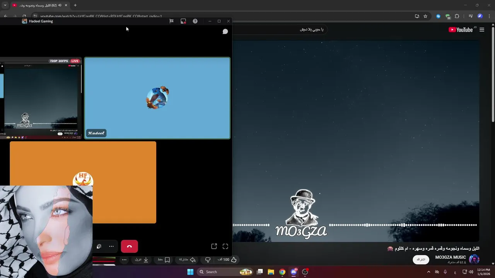Click the YouTube page vertical scrollbar
The height and width of the screenshot is (278, 495).
493,75
